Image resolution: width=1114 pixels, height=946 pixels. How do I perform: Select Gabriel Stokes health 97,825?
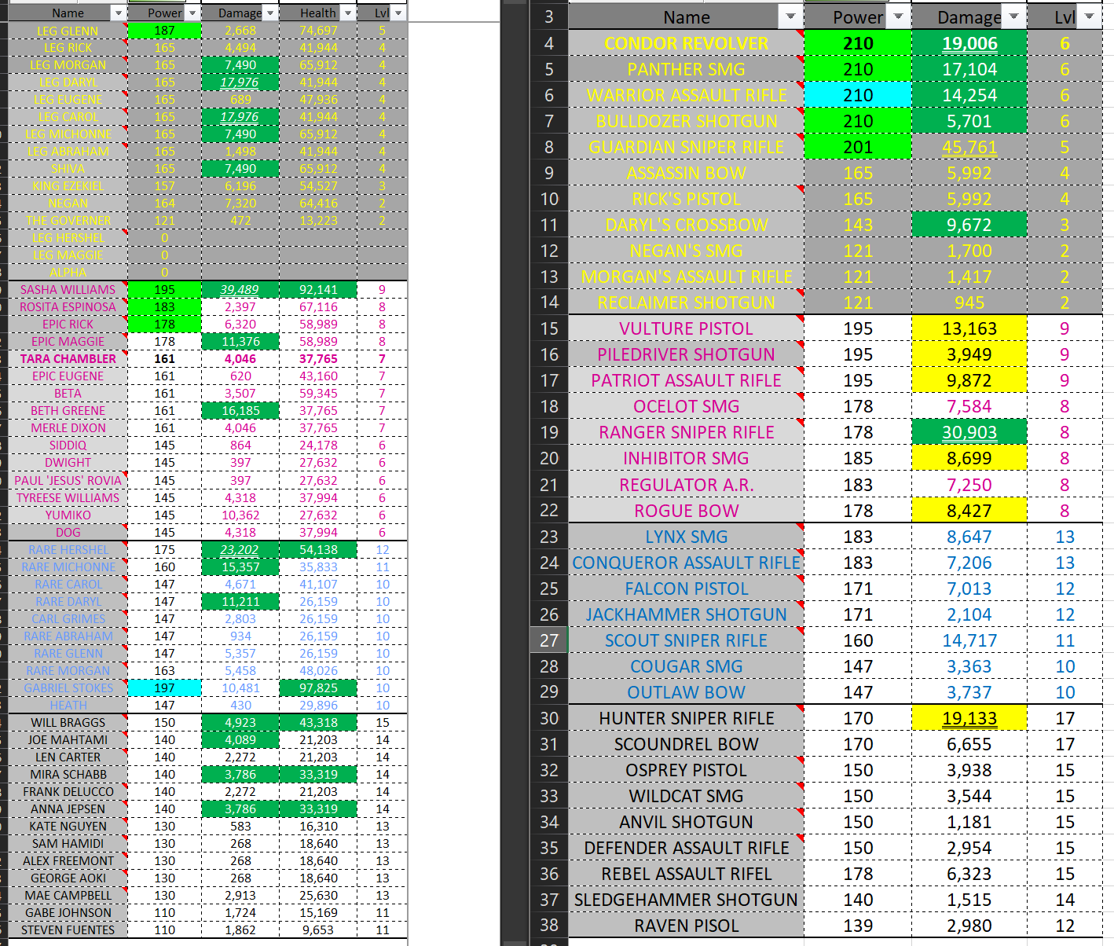[x=318, y=688]
